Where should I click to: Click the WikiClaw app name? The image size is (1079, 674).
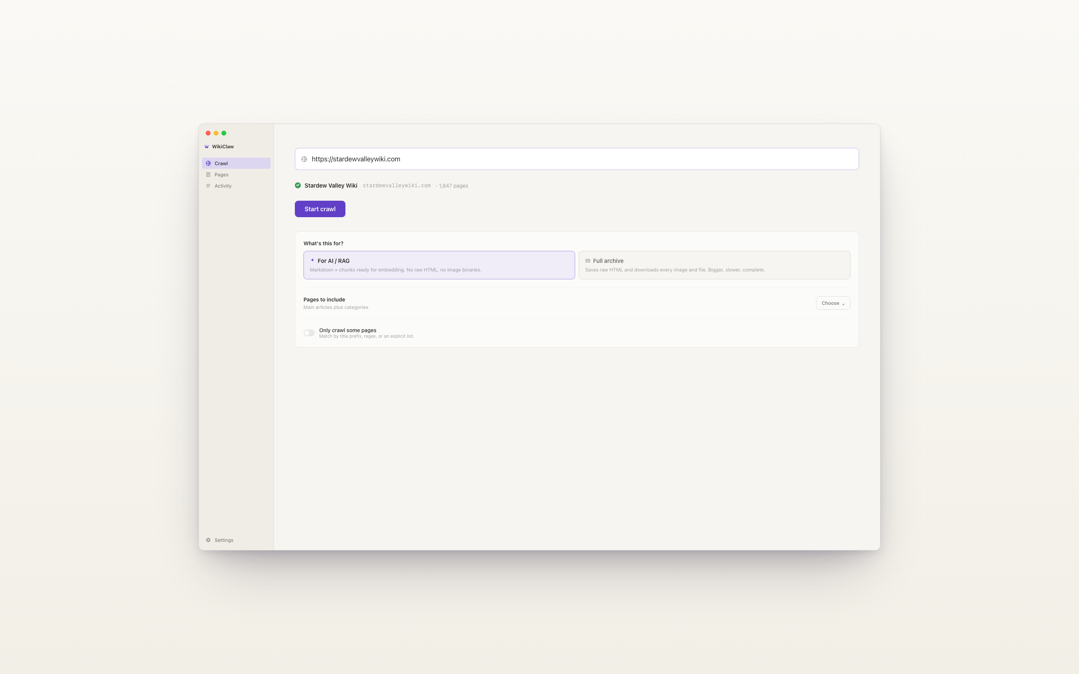click(x=223, y=147)
